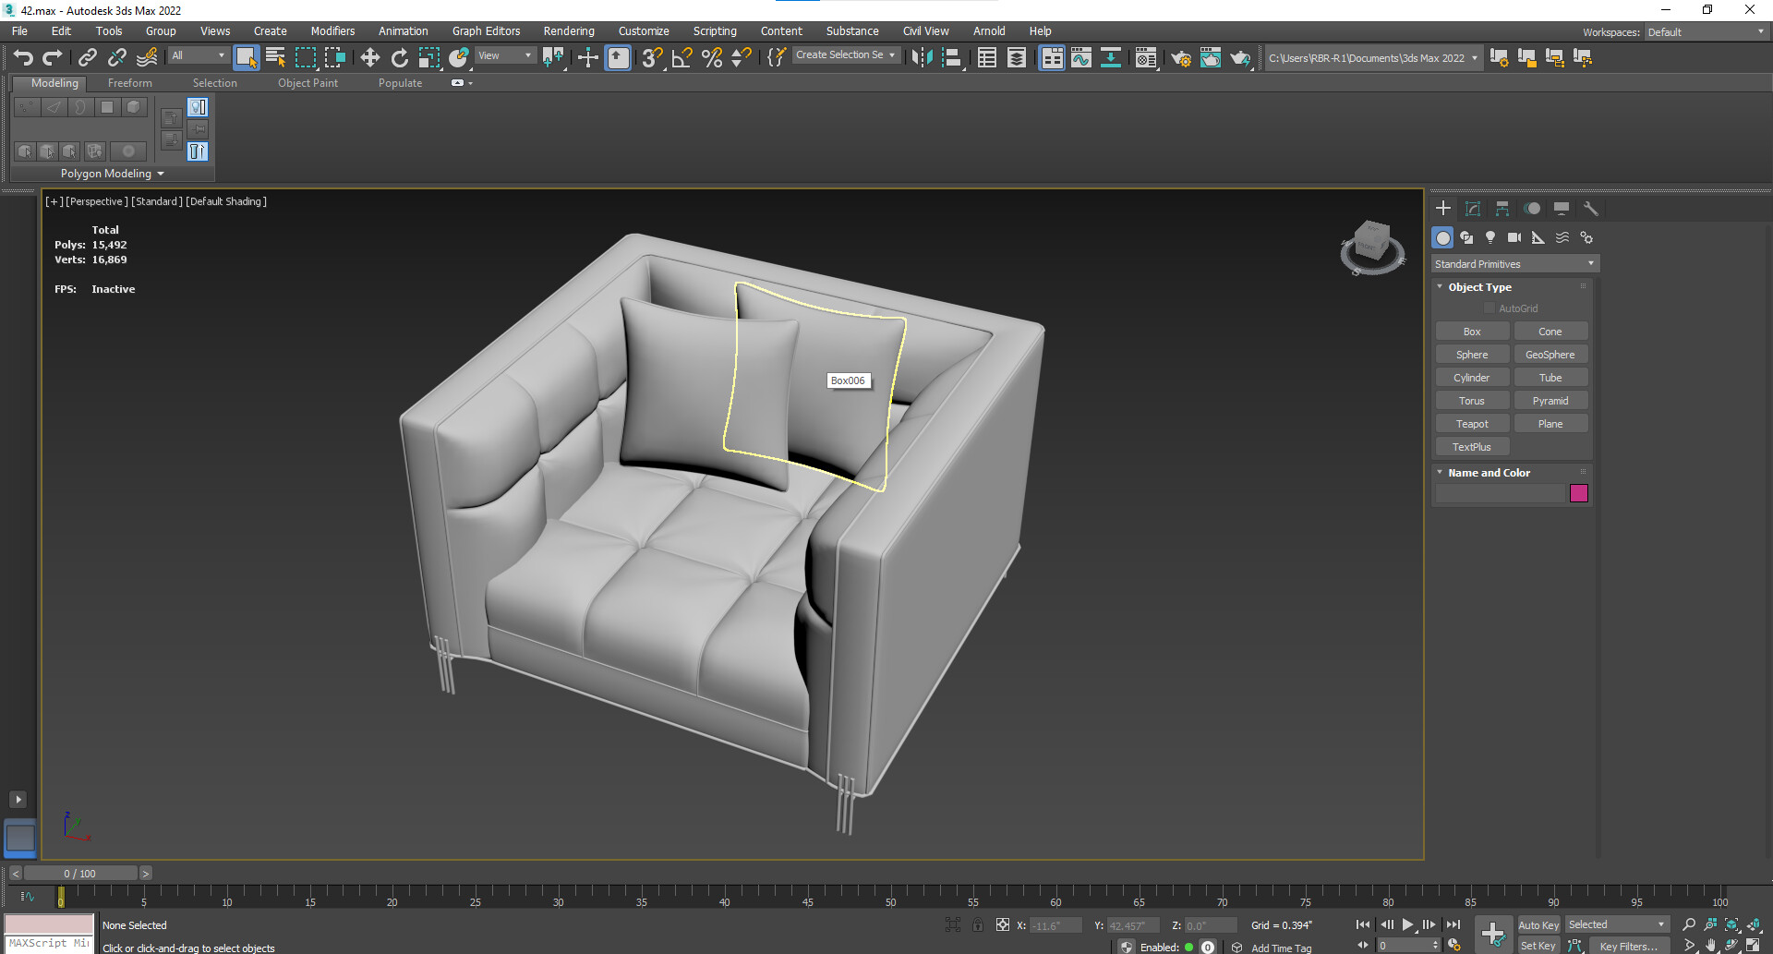Open the Render Setup dialog
This screenshot has width=1773, height=954.
[x=1181, y=58]
